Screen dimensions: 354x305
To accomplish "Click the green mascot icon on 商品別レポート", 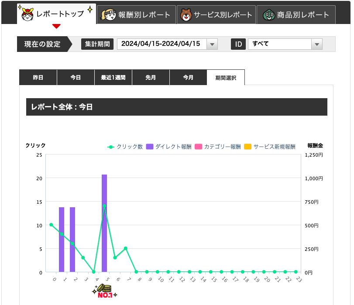I will coord(268,15).
